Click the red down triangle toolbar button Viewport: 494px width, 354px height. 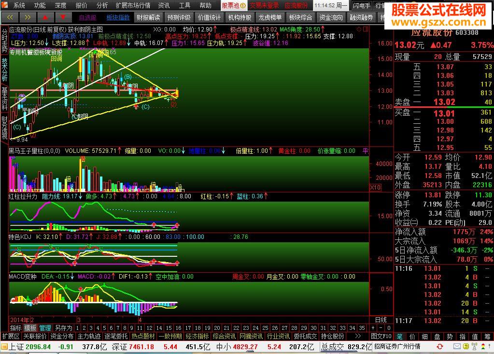63,17
